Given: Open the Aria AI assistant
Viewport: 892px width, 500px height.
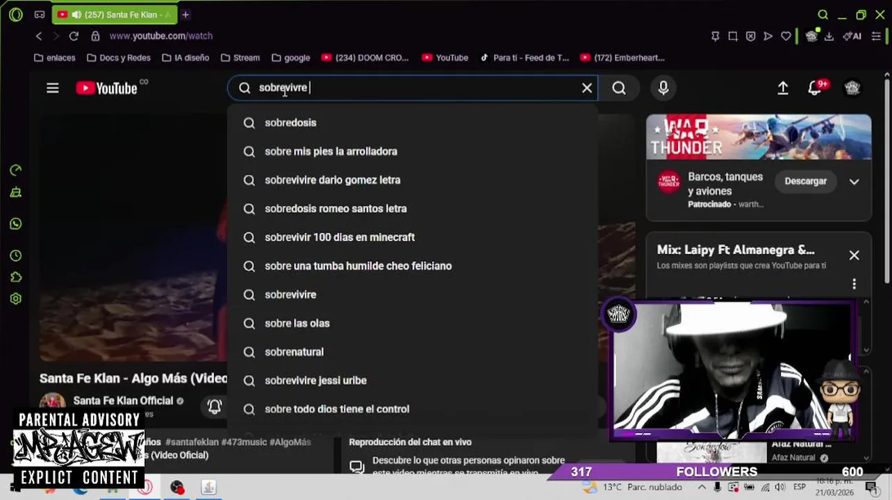Looking at the screenshot, I should coord(852,36).
